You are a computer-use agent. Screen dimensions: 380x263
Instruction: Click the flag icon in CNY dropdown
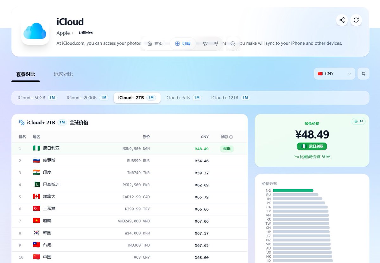[320, 74]
